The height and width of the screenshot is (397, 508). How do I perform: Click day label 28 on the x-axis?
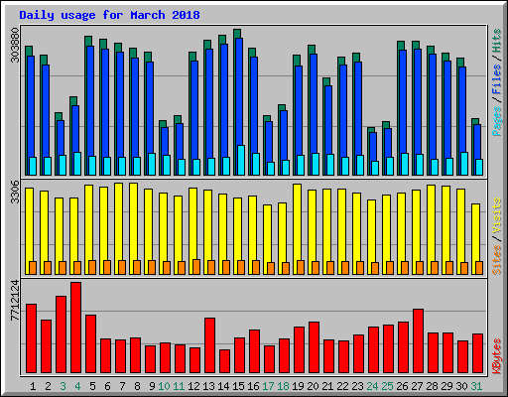432,386
